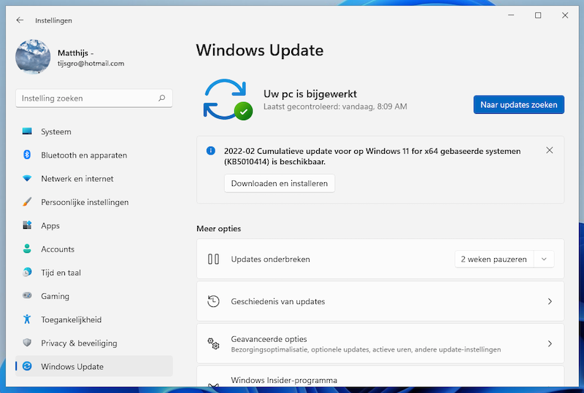584x393 pixels.
Task: Select Tijd en taal menu item
Action: (x=61, y=273)
